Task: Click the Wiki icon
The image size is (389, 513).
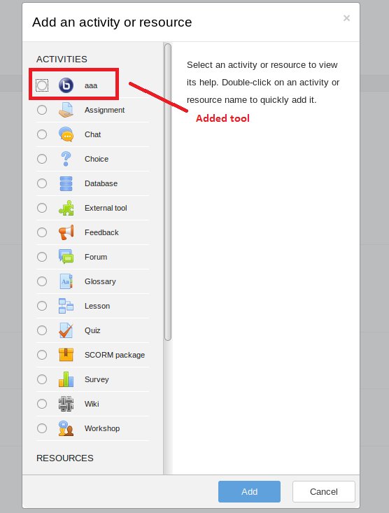Action: pyautogui.click(x=66, y=404)
